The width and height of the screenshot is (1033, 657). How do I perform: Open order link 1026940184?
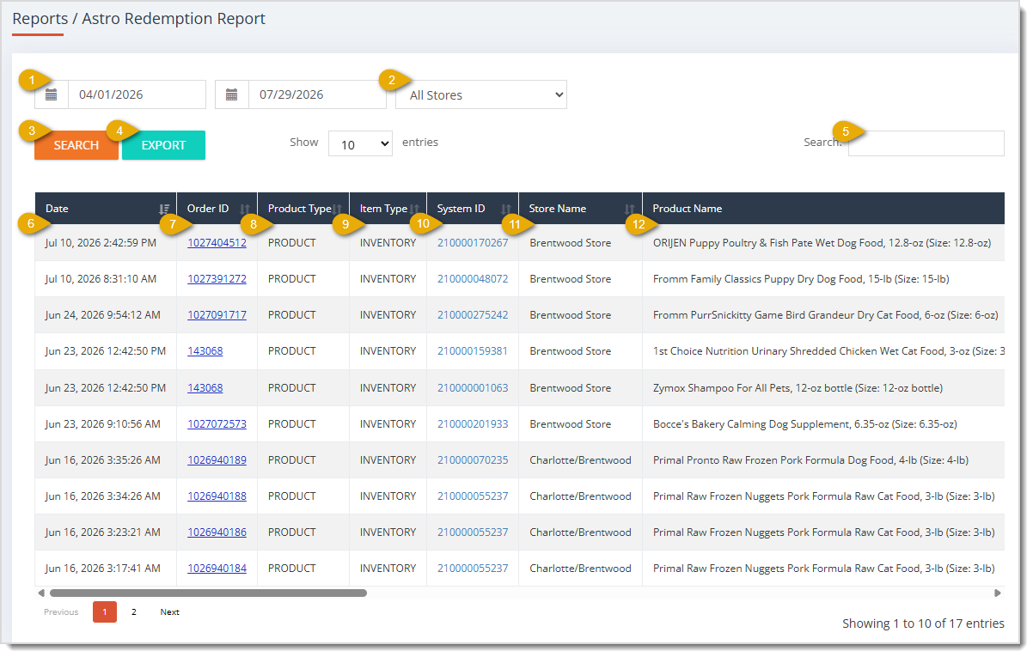pyautogui.click(x=217, y=569)
